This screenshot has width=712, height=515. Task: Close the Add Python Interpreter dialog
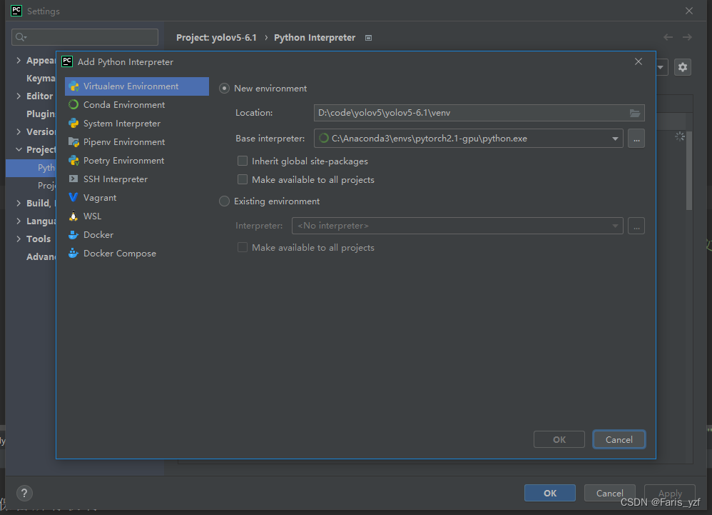(639, 61)
